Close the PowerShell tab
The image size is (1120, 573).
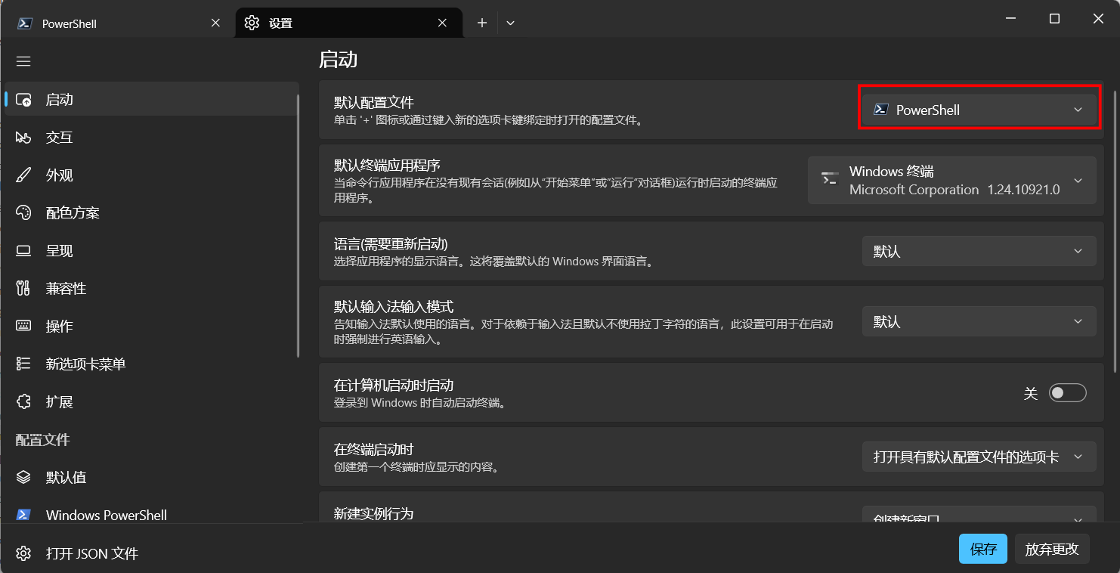click(x=215, y=23)
